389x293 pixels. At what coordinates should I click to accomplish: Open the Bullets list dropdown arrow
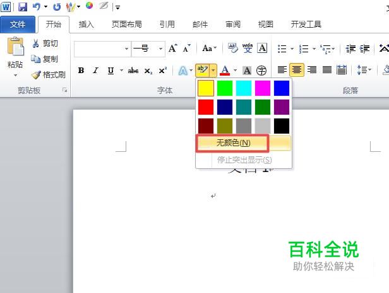coord(292,49)
